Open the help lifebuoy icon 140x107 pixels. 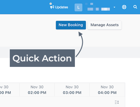point(124,7)
